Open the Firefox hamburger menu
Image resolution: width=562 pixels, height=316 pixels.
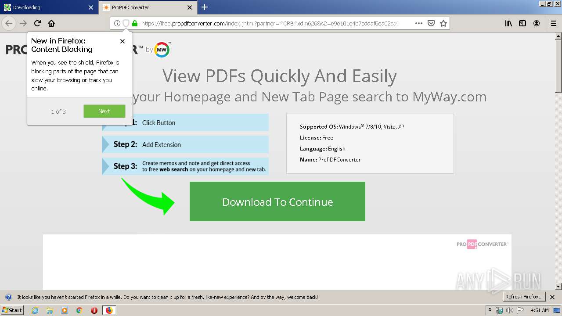click(x=553, y=23)
